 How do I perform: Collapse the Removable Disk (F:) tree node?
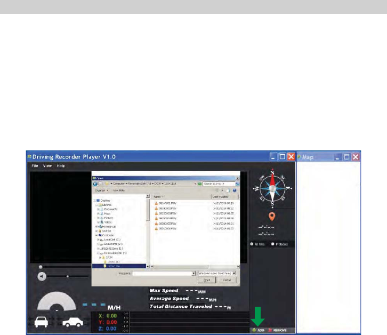(98, 253)
